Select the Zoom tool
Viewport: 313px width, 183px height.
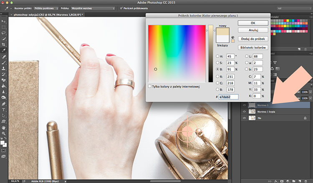(x=4, y=133)
